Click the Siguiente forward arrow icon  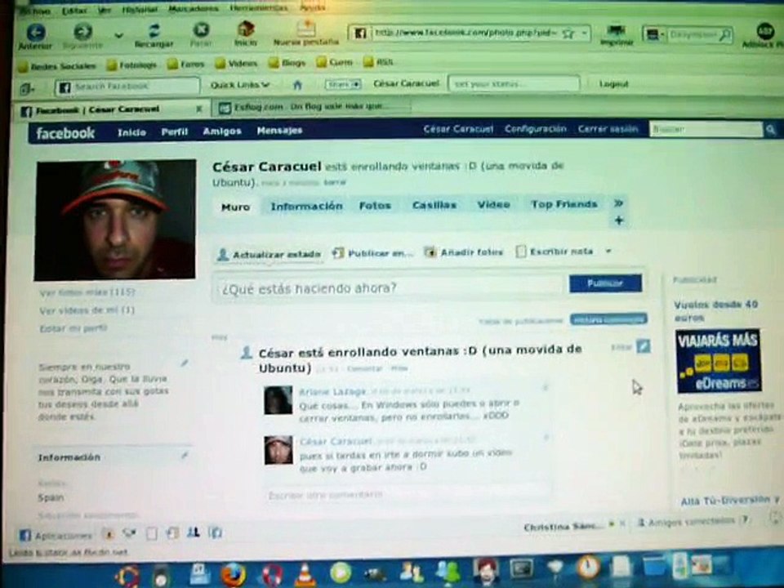[x=83, y=32]
